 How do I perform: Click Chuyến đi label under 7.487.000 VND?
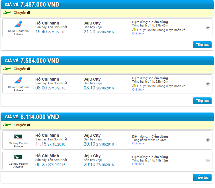[x=22, y=13]
